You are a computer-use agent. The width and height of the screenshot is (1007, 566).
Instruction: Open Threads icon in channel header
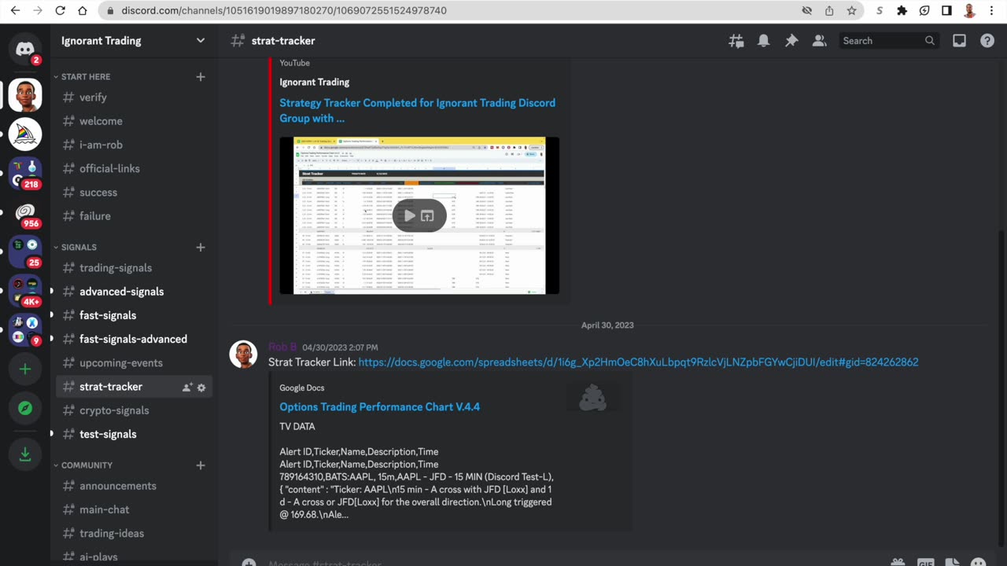[x=736, y=41]
